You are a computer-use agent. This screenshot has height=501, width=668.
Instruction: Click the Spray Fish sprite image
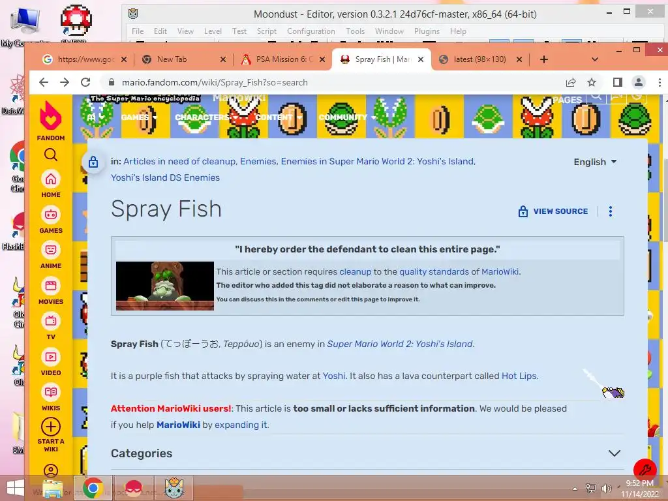(x=604, y=384)
